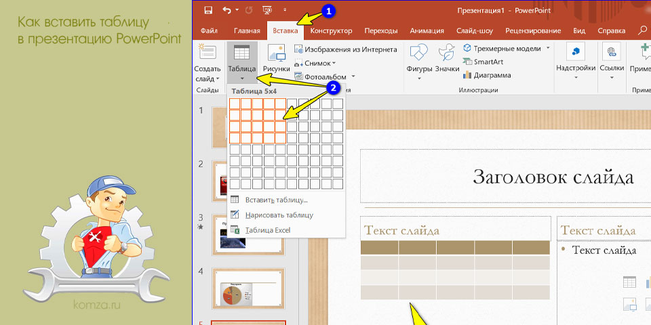
Task: Click the Заголовок слайда title placeholder
Action: pos(553,177)
